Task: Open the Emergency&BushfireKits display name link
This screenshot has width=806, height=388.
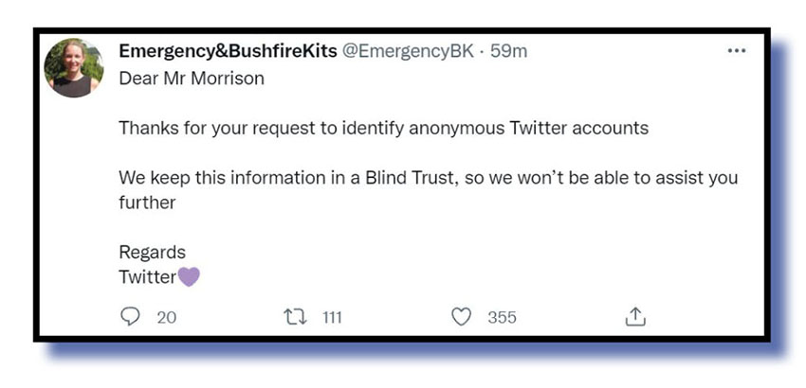Action: point(228,51)
